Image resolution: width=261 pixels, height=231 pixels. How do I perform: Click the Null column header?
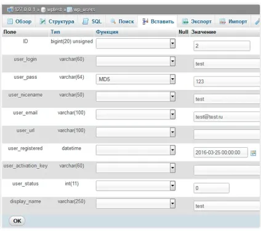183,32
